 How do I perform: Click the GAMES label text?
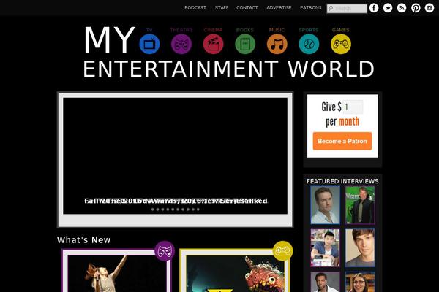click(x=341, y=30)
